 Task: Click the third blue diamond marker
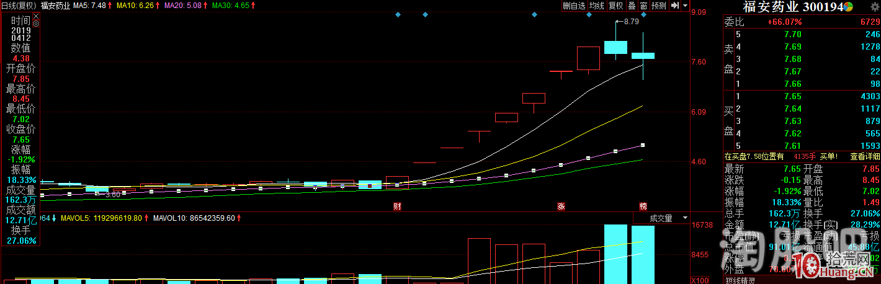pos(534,14)
